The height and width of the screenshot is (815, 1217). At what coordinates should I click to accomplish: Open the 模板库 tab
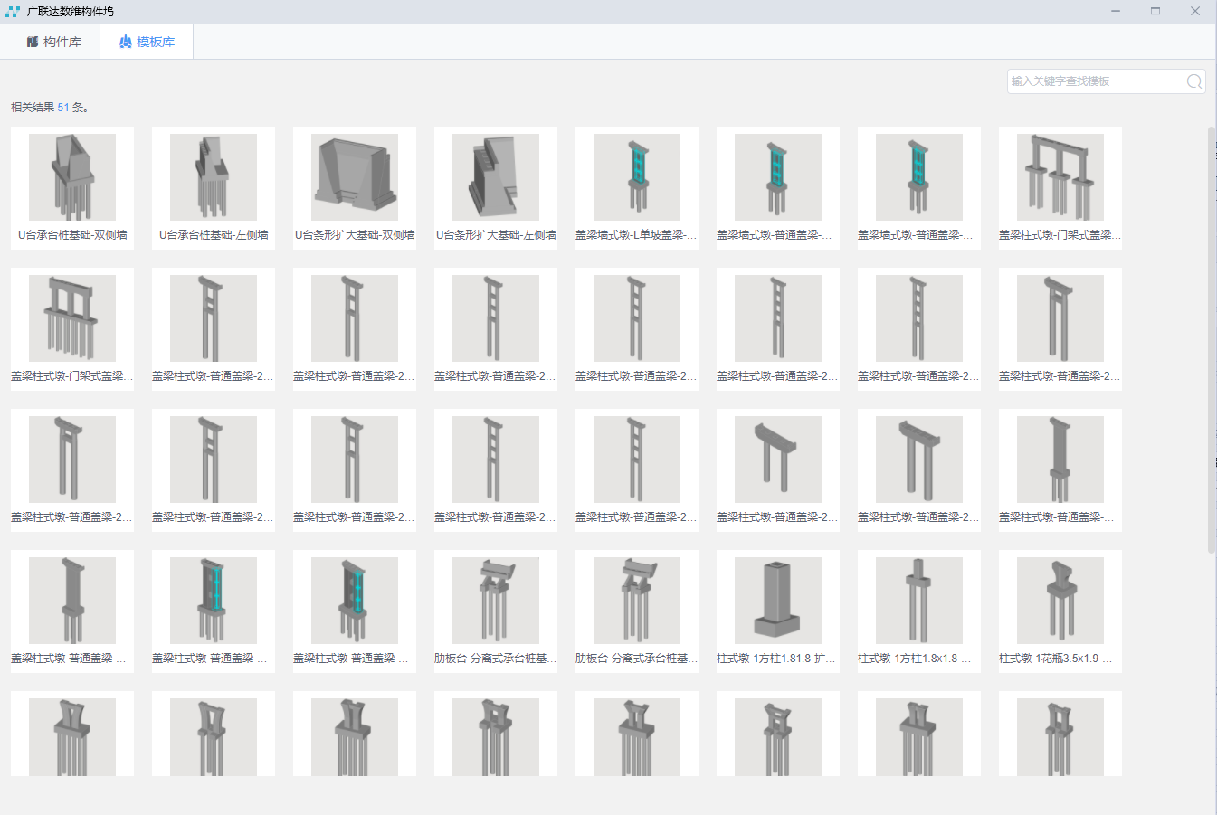pos(147,42)
